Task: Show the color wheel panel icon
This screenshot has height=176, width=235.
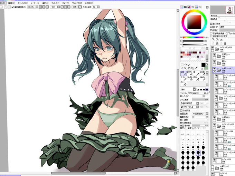Action: [182, 7]
